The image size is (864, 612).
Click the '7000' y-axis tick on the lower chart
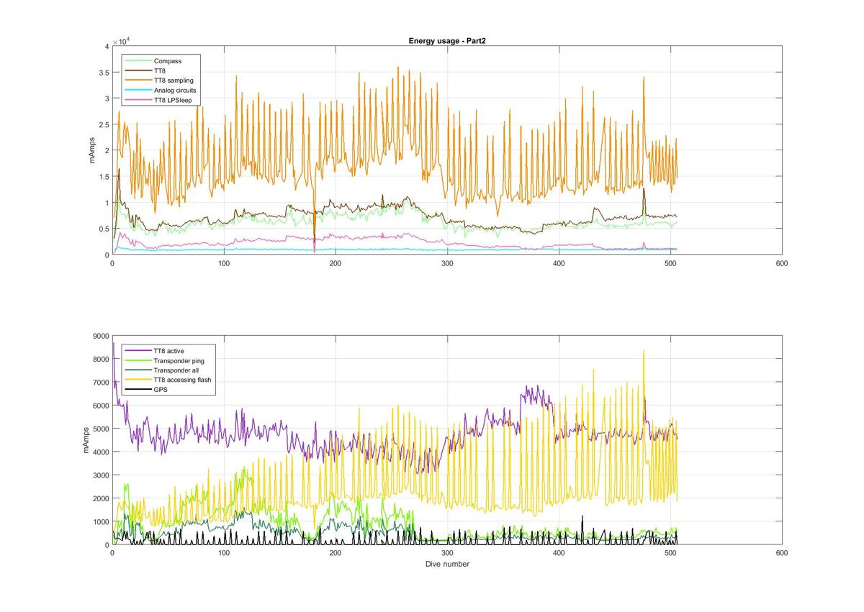pyautogui.click(x=101, y=383)
